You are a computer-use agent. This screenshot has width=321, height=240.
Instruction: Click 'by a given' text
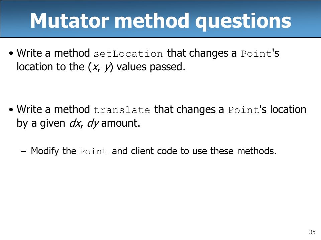click(x=41, y=124)
